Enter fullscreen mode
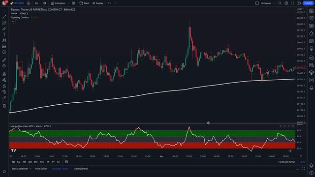This screenshot has width=315, height=177. click(292, 3)
